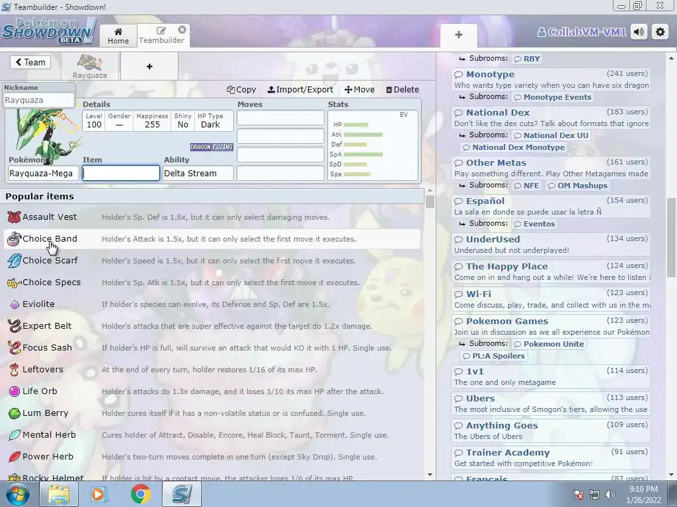Click the second move input slot
The width and height of the screenshot is (677, 507).
[280, 136]
